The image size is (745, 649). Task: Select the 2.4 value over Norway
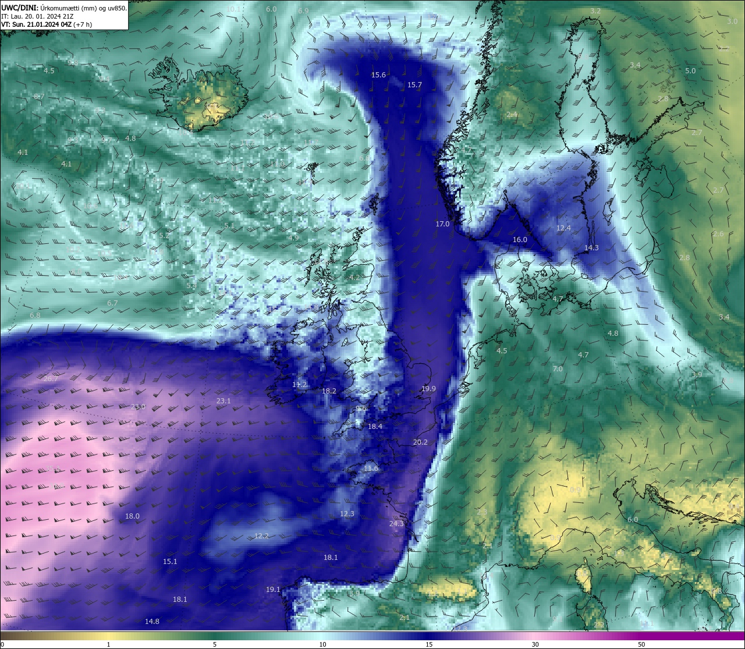[512, 115]
